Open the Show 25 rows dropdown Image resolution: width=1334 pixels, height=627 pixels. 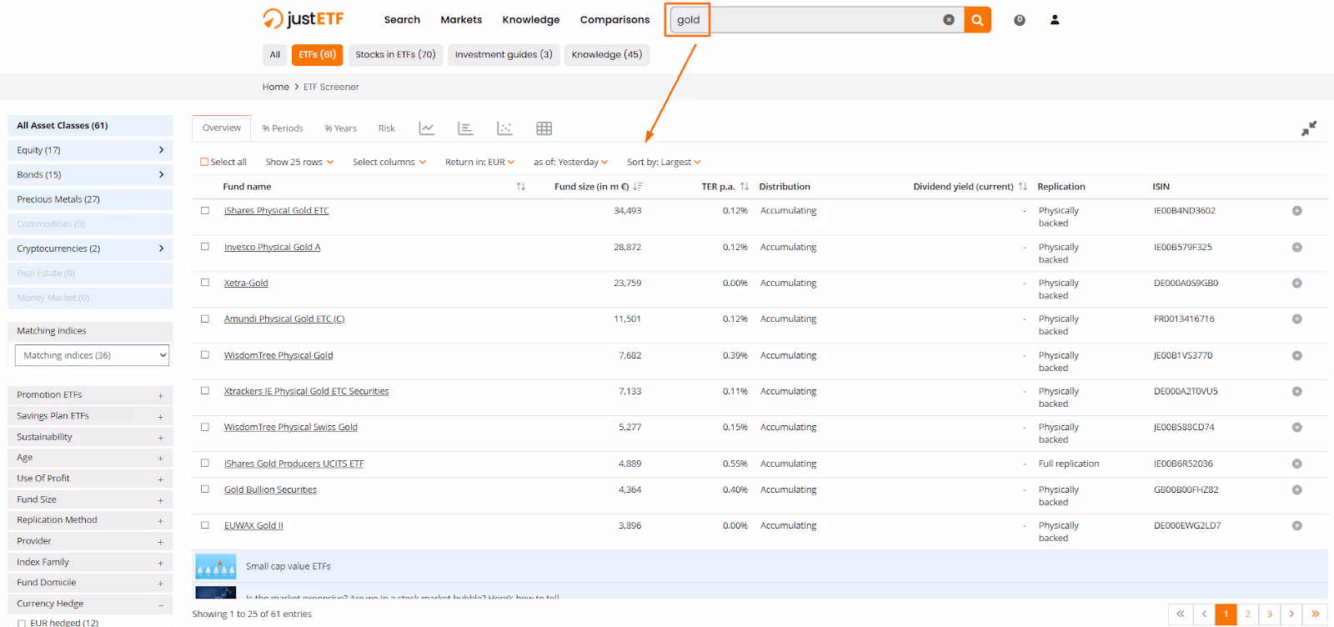pos(299,163)
